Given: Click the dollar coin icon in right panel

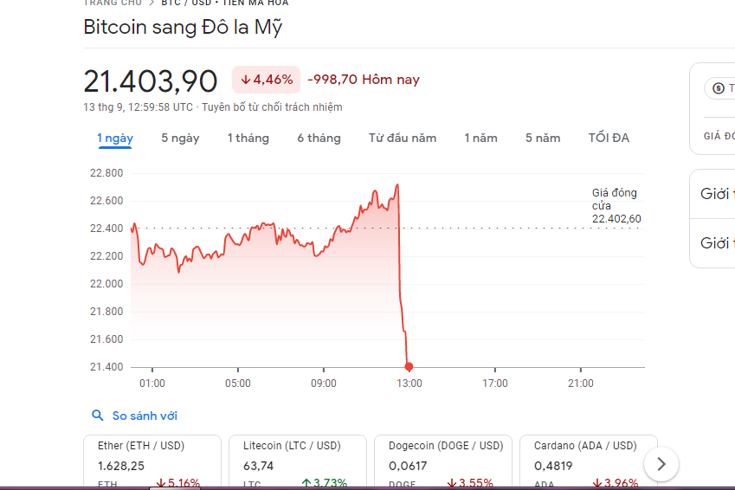Looking at the screenshot, I should click(x=718, y=88).
